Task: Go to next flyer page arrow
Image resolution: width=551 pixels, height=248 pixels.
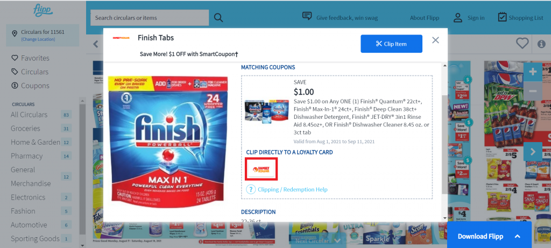Action: coord(533,151)
